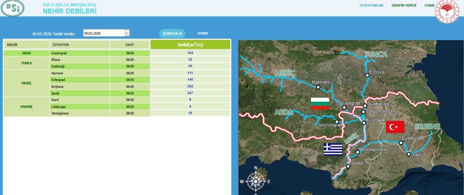The width and height of the screenshot is (464, 195).
Task: Open the UYARI item in top navigation
Action: pos(429,5)
